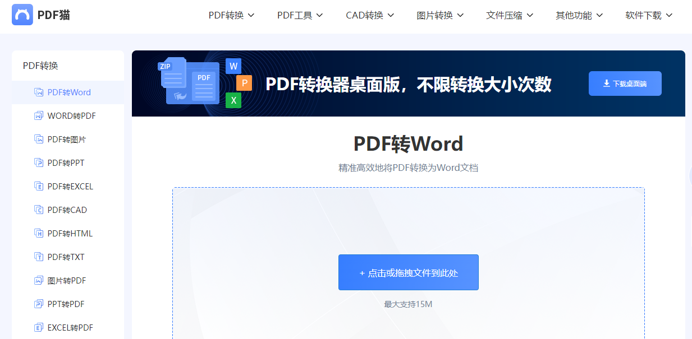The height and width of the screenshot is (339, 692).
Task: Click the 下载桌面端 button
Action: 625,83
